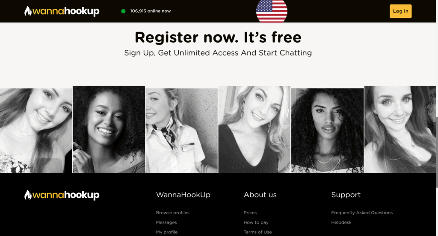Viewport: 438px width, 236px height.
Task: Open the Browse profiles link
Action: point(173,213)
